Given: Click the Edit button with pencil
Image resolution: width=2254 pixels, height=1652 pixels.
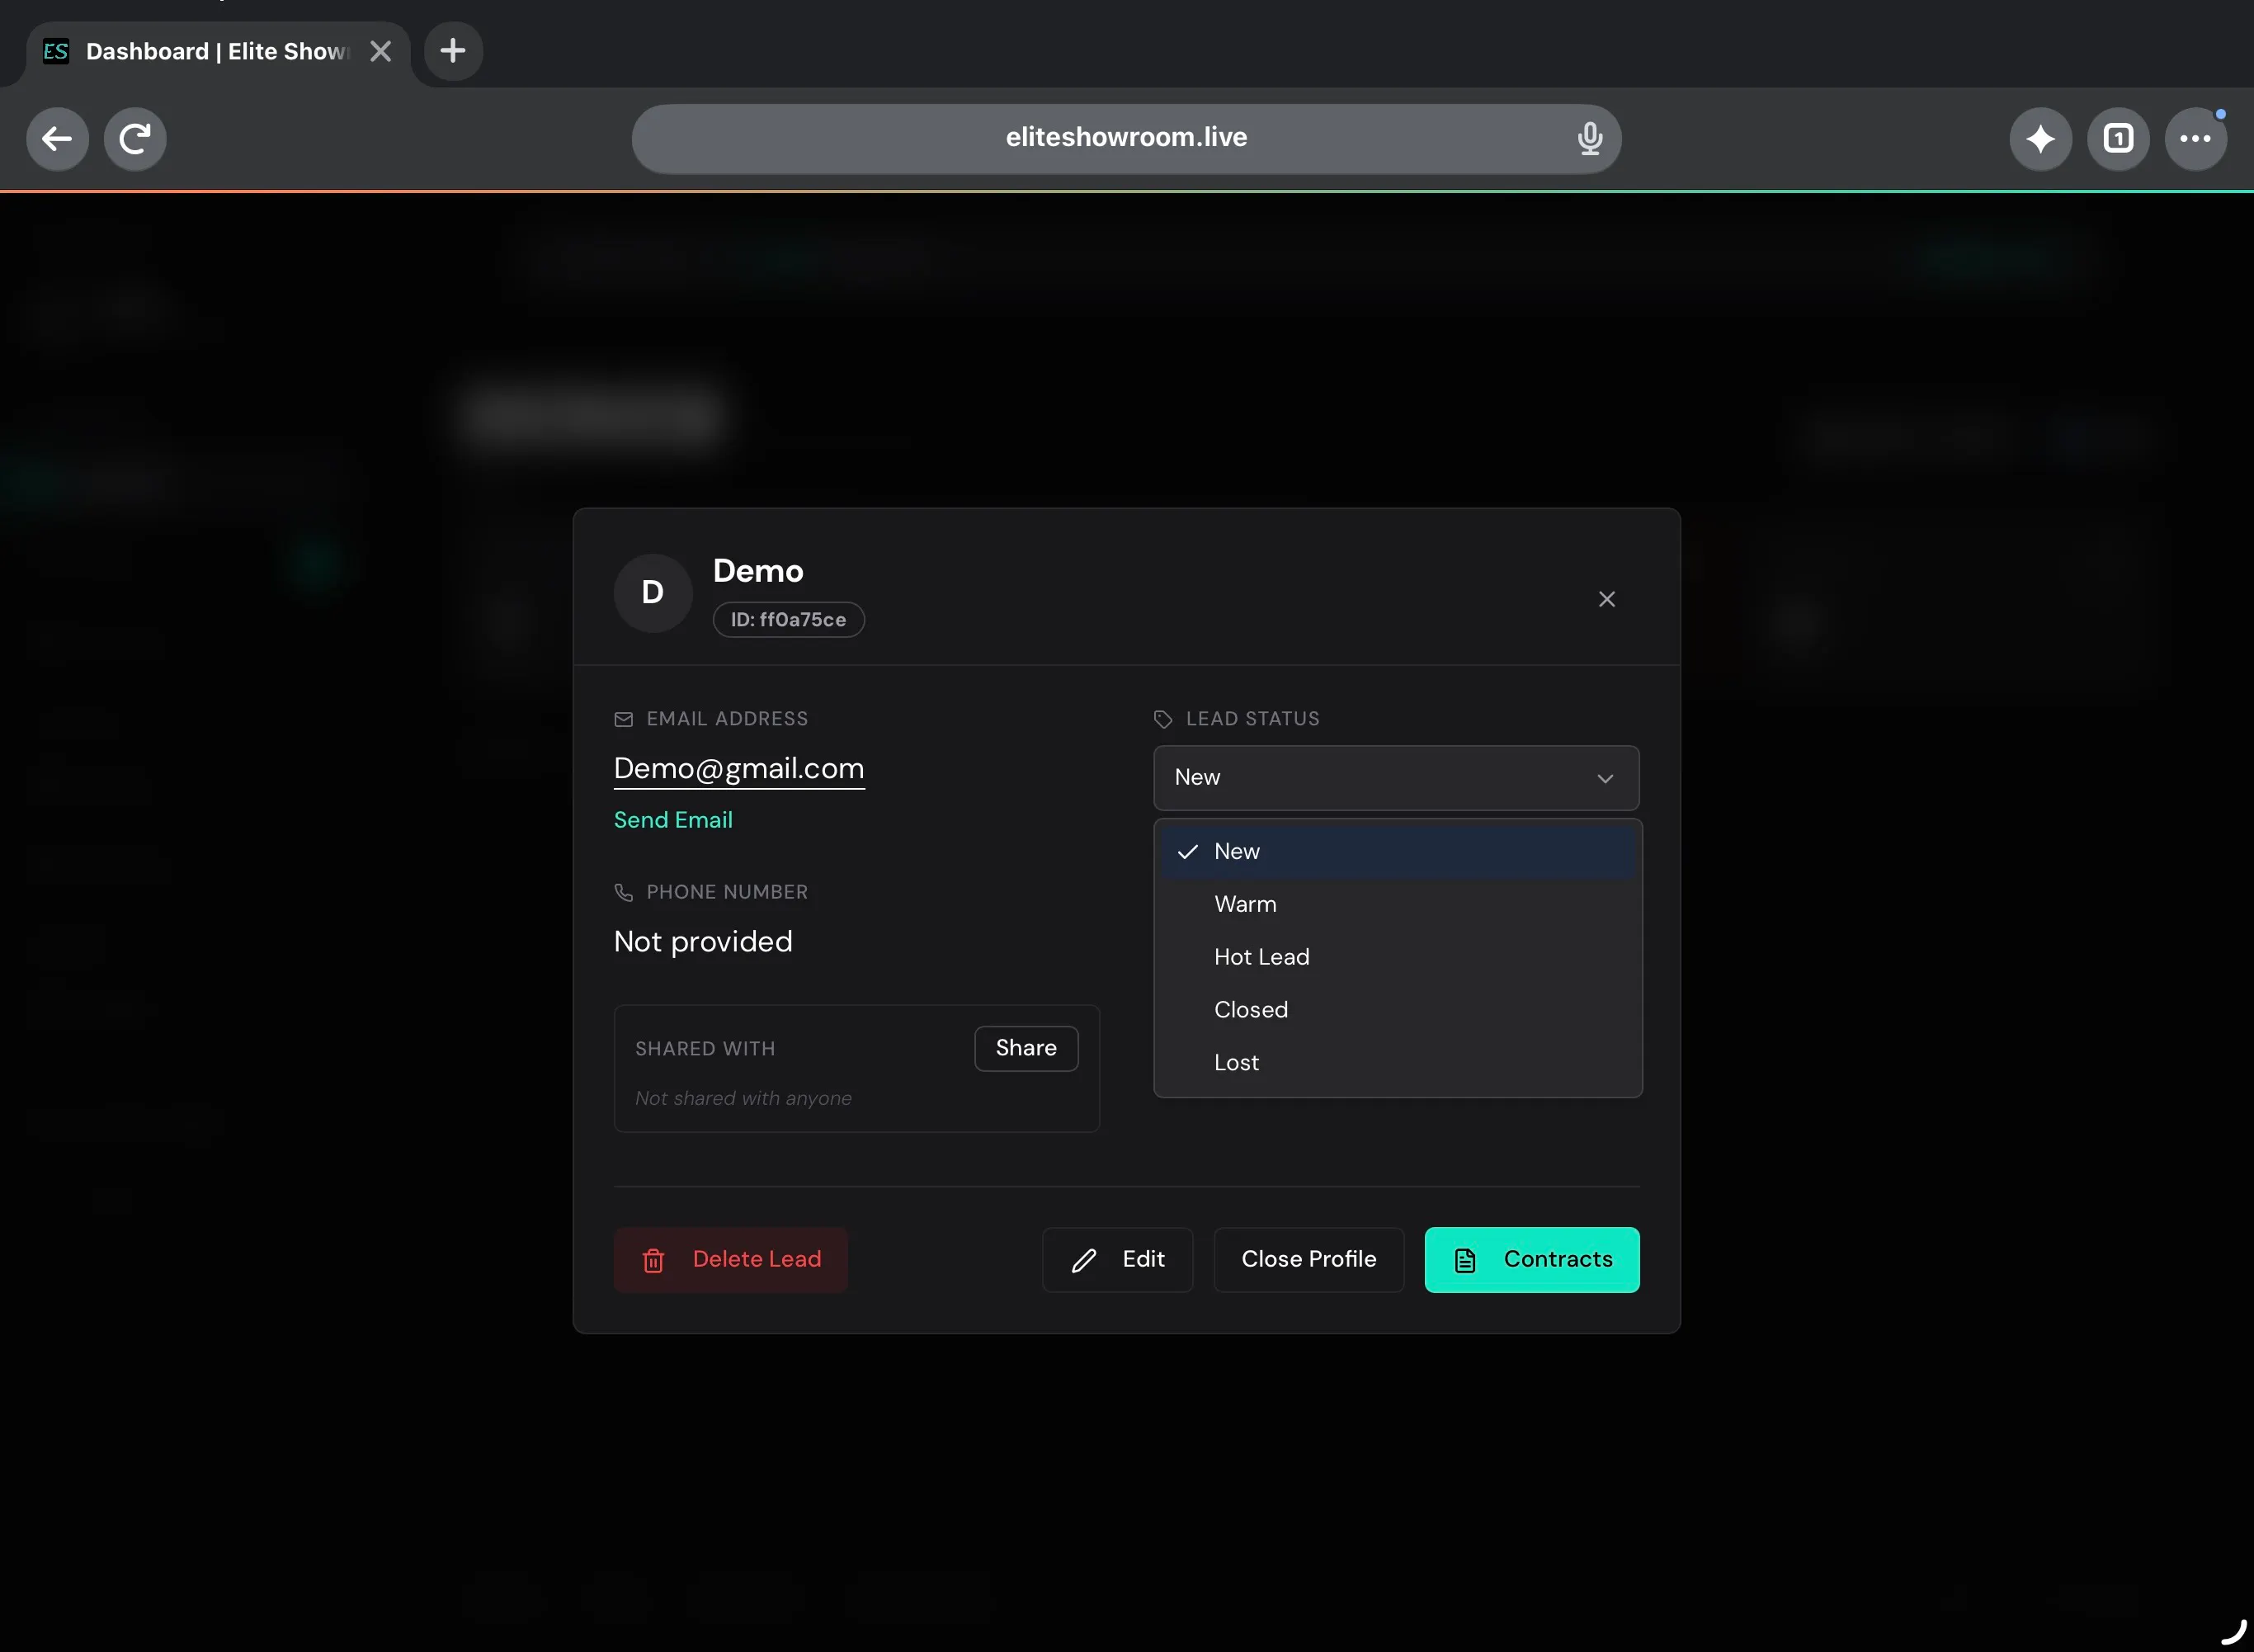Looking at the screenshot, I should tap(1116, 1259).
